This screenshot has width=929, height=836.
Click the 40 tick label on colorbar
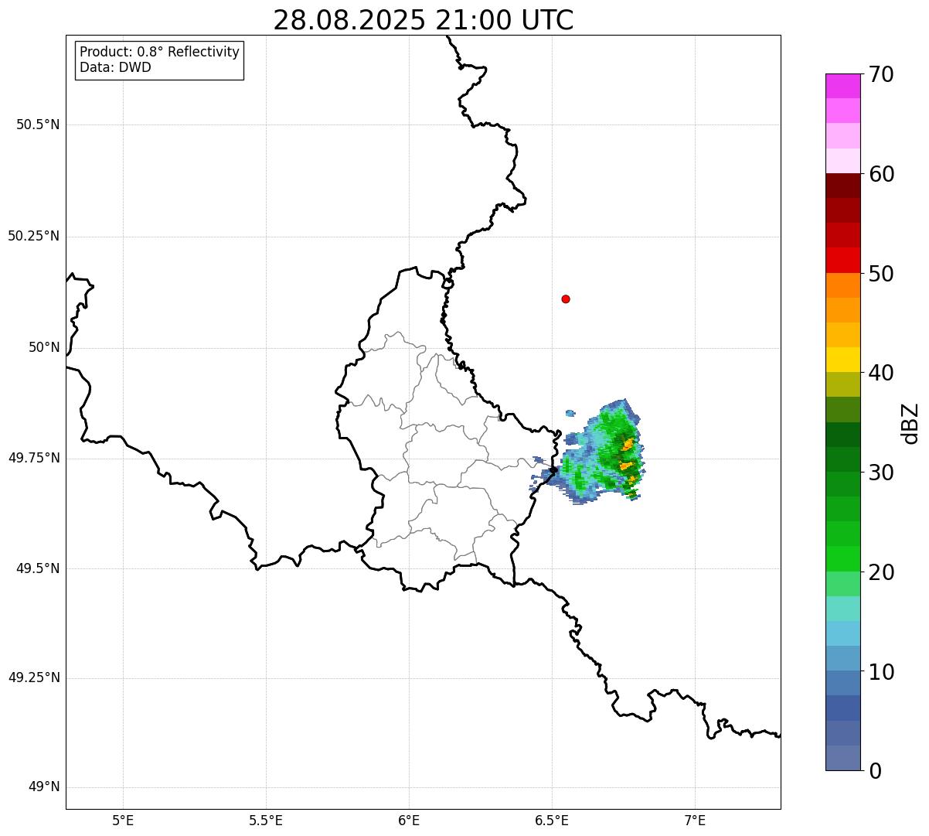click(x=881, y=373)
